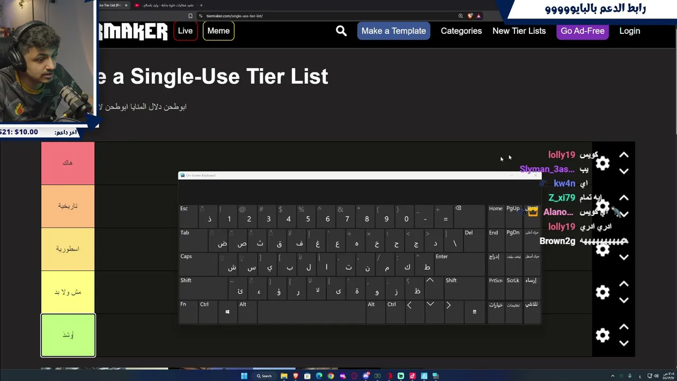Move the مش ولا بد tier row down
Screen dimensions: 677x381
[624, 301]
